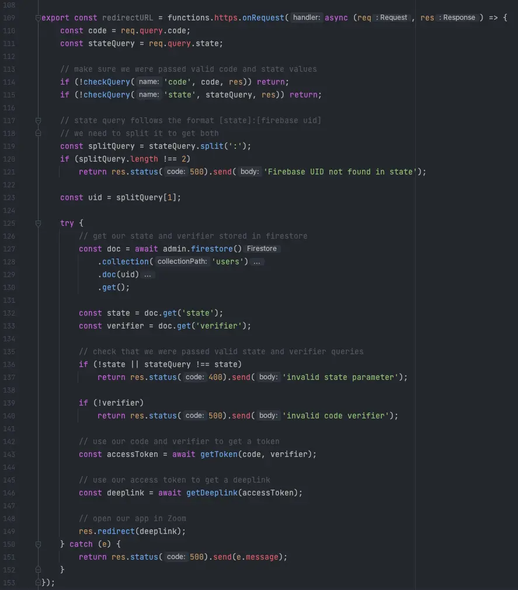This screenshot has height=590, width=518.
Task: Expand the hidden code after .collection('users')
Action: 256,261
